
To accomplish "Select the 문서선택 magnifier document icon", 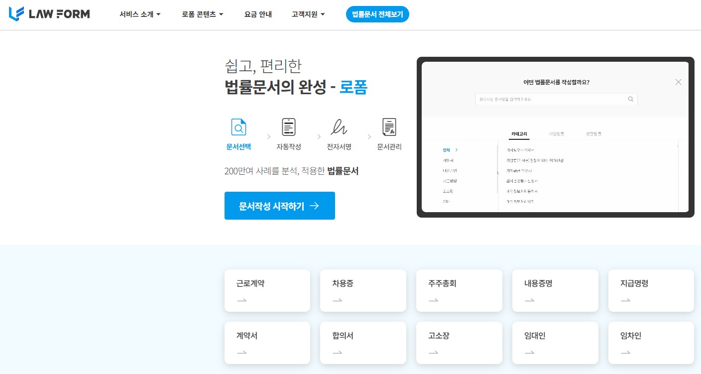I will pyautogui.click(x=238, y=127).
